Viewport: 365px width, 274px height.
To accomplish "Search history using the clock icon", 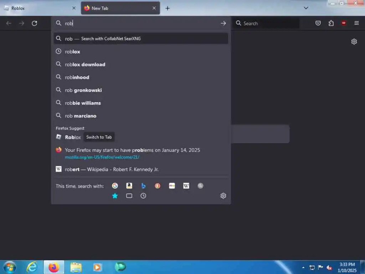I will 143,196.
